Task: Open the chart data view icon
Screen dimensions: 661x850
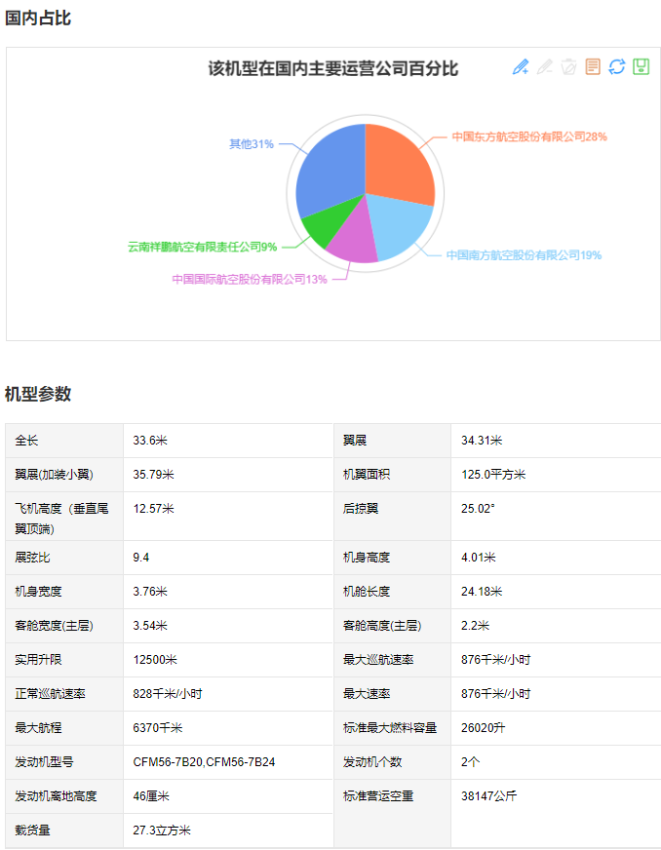Action: [593, 66]
